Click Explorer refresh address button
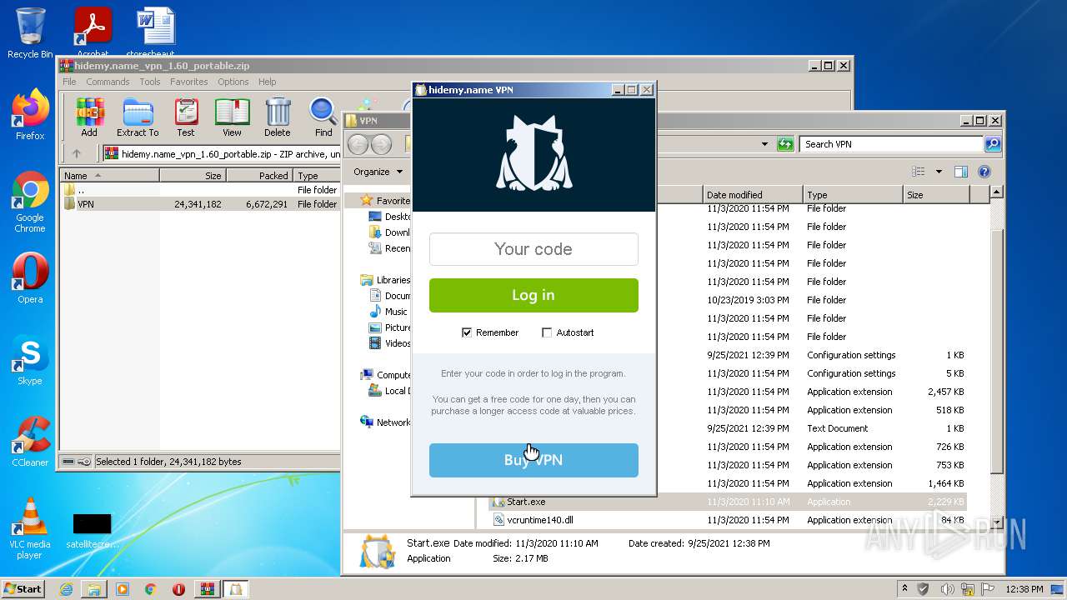This screenshot has width=1067, height=600. [784, 144]
